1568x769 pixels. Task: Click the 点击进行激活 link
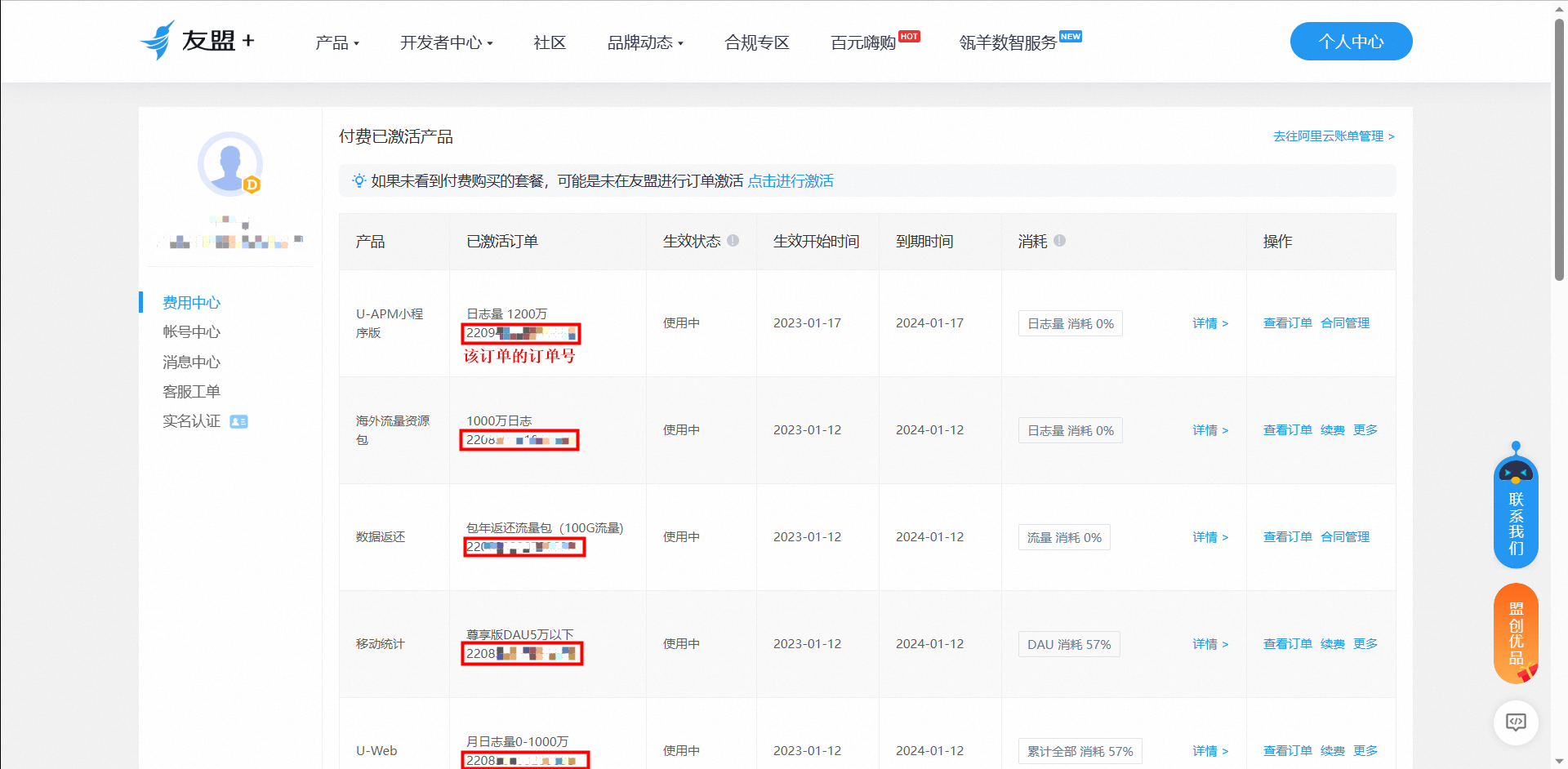click(x=791, y=181)
